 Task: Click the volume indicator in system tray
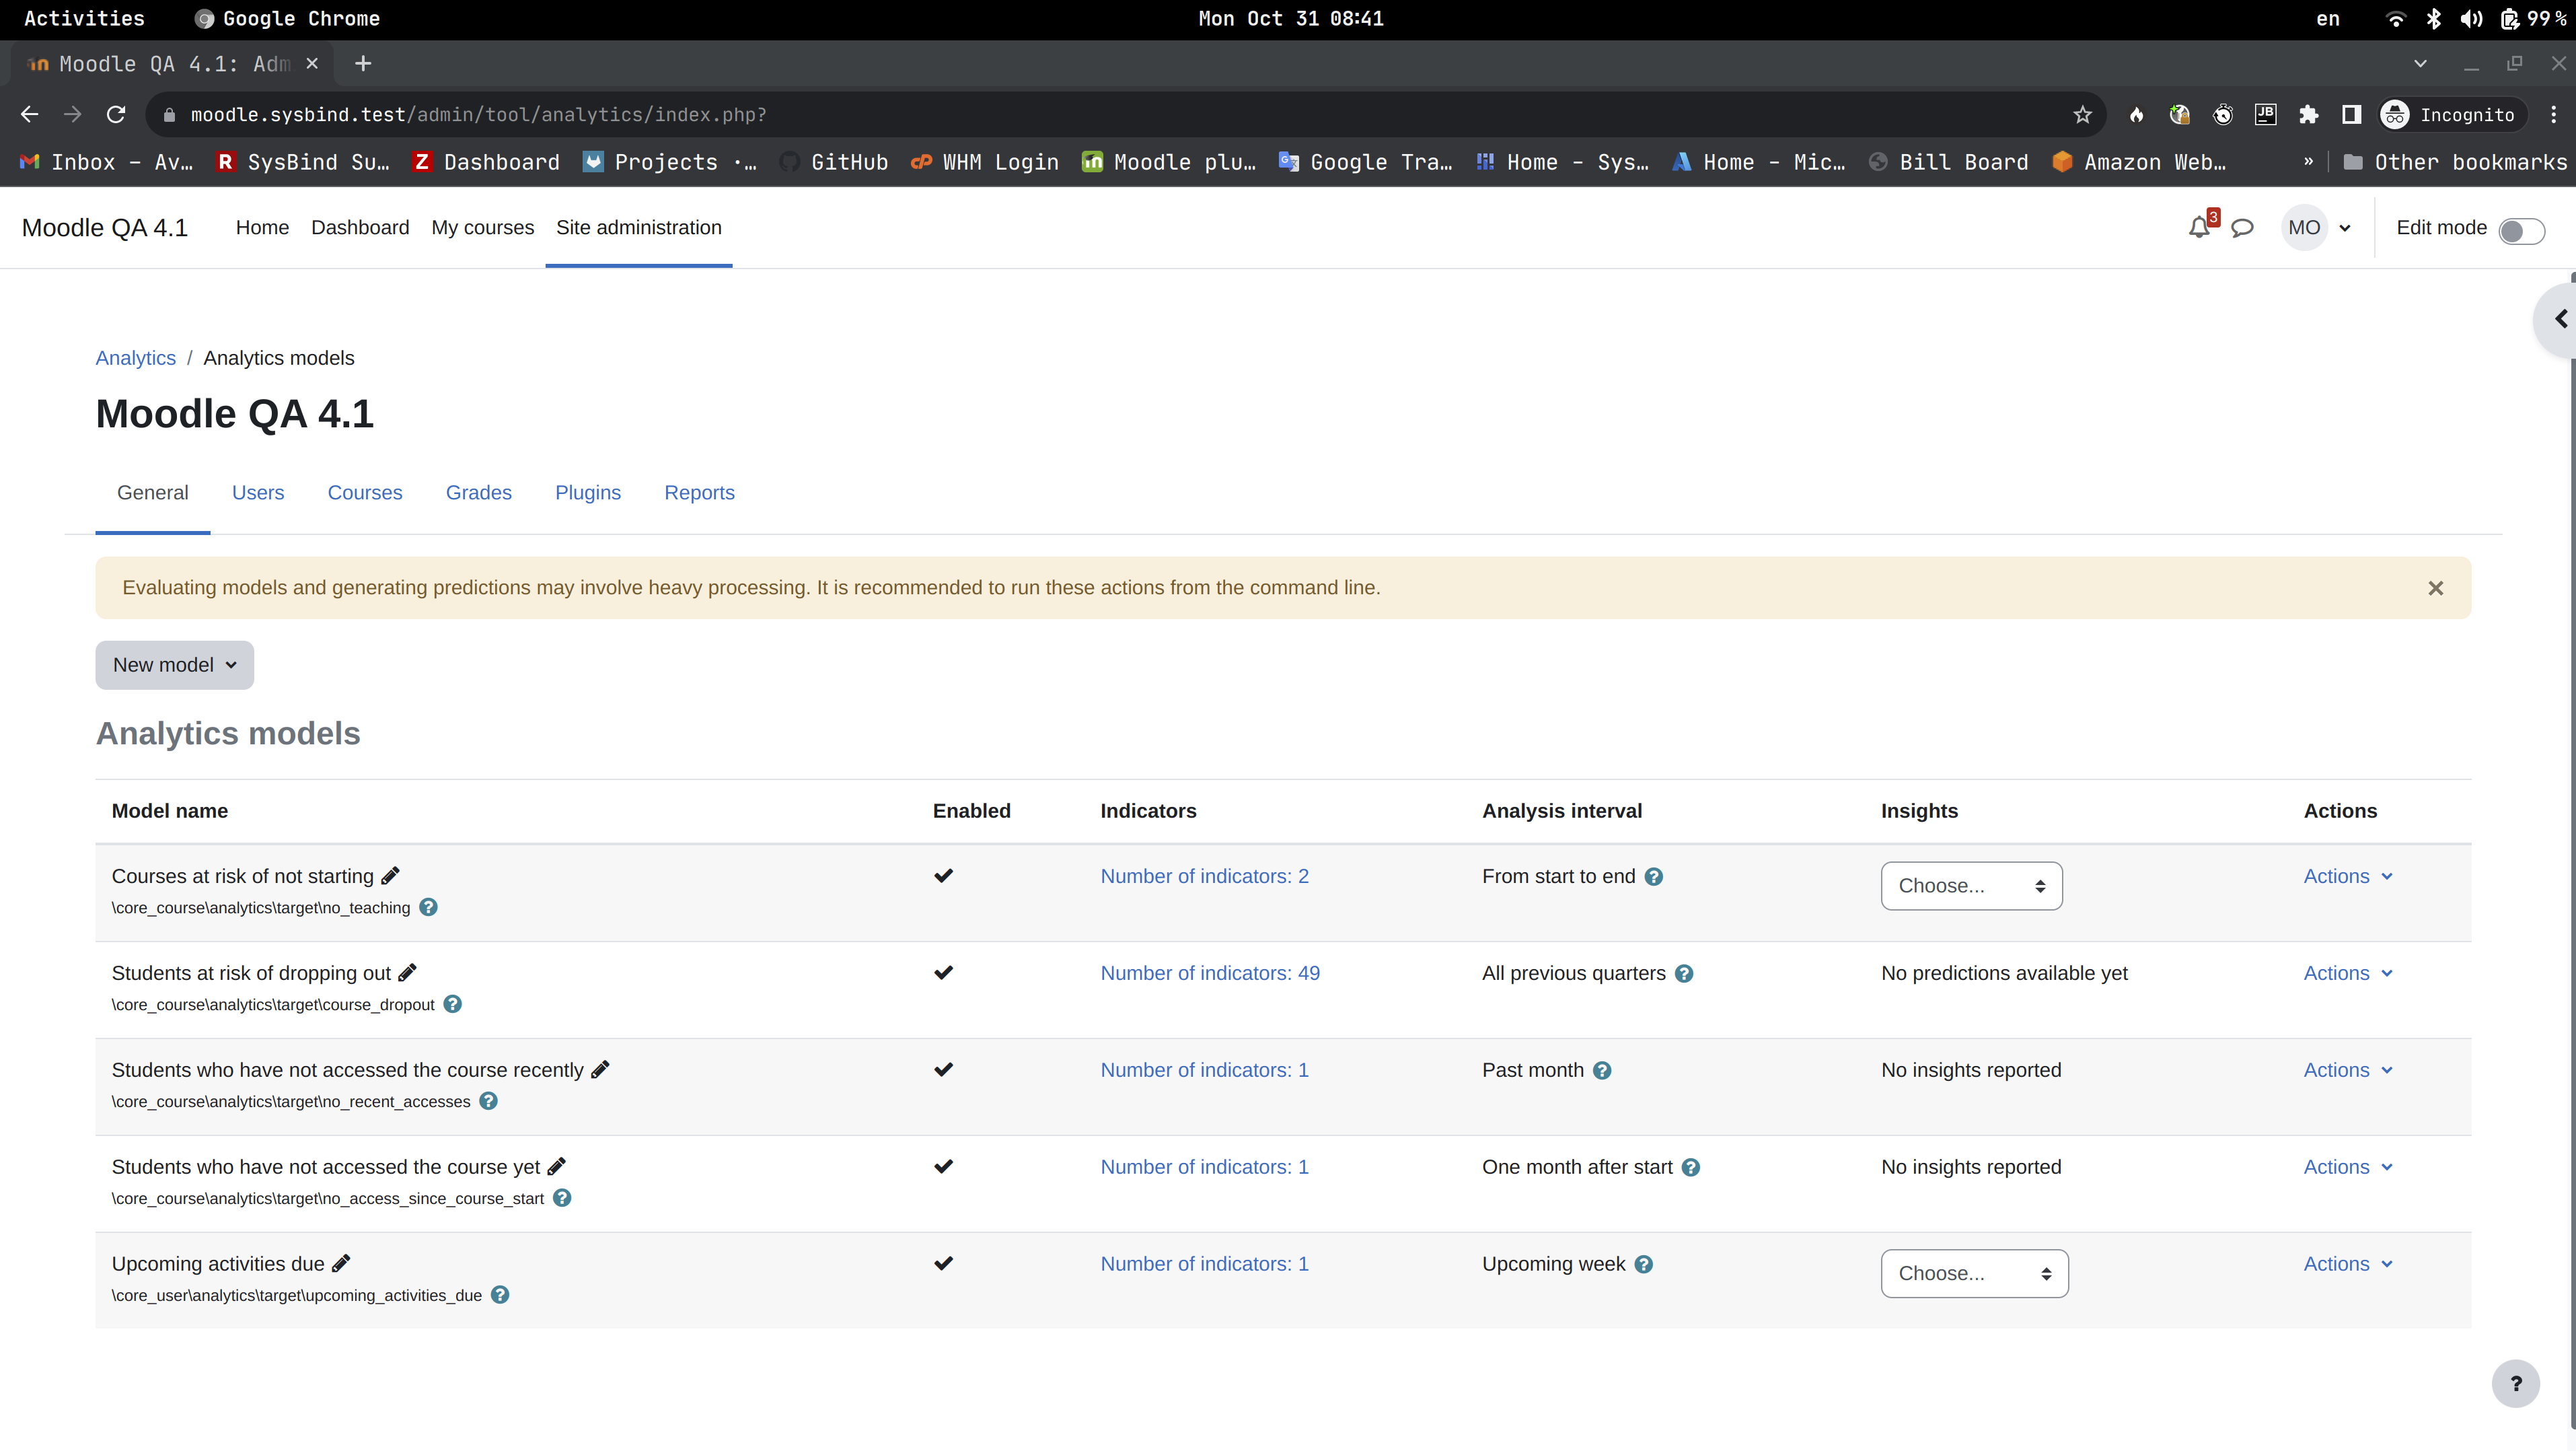(2471, 19)
